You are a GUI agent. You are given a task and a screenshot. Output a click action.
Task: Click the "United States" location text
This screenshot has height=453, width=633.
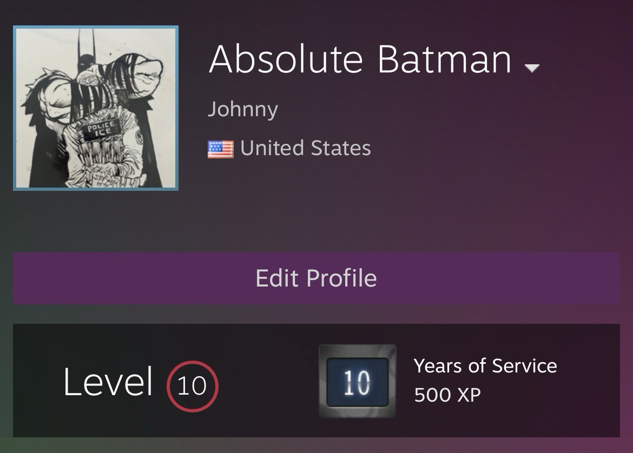click(306, 148)
